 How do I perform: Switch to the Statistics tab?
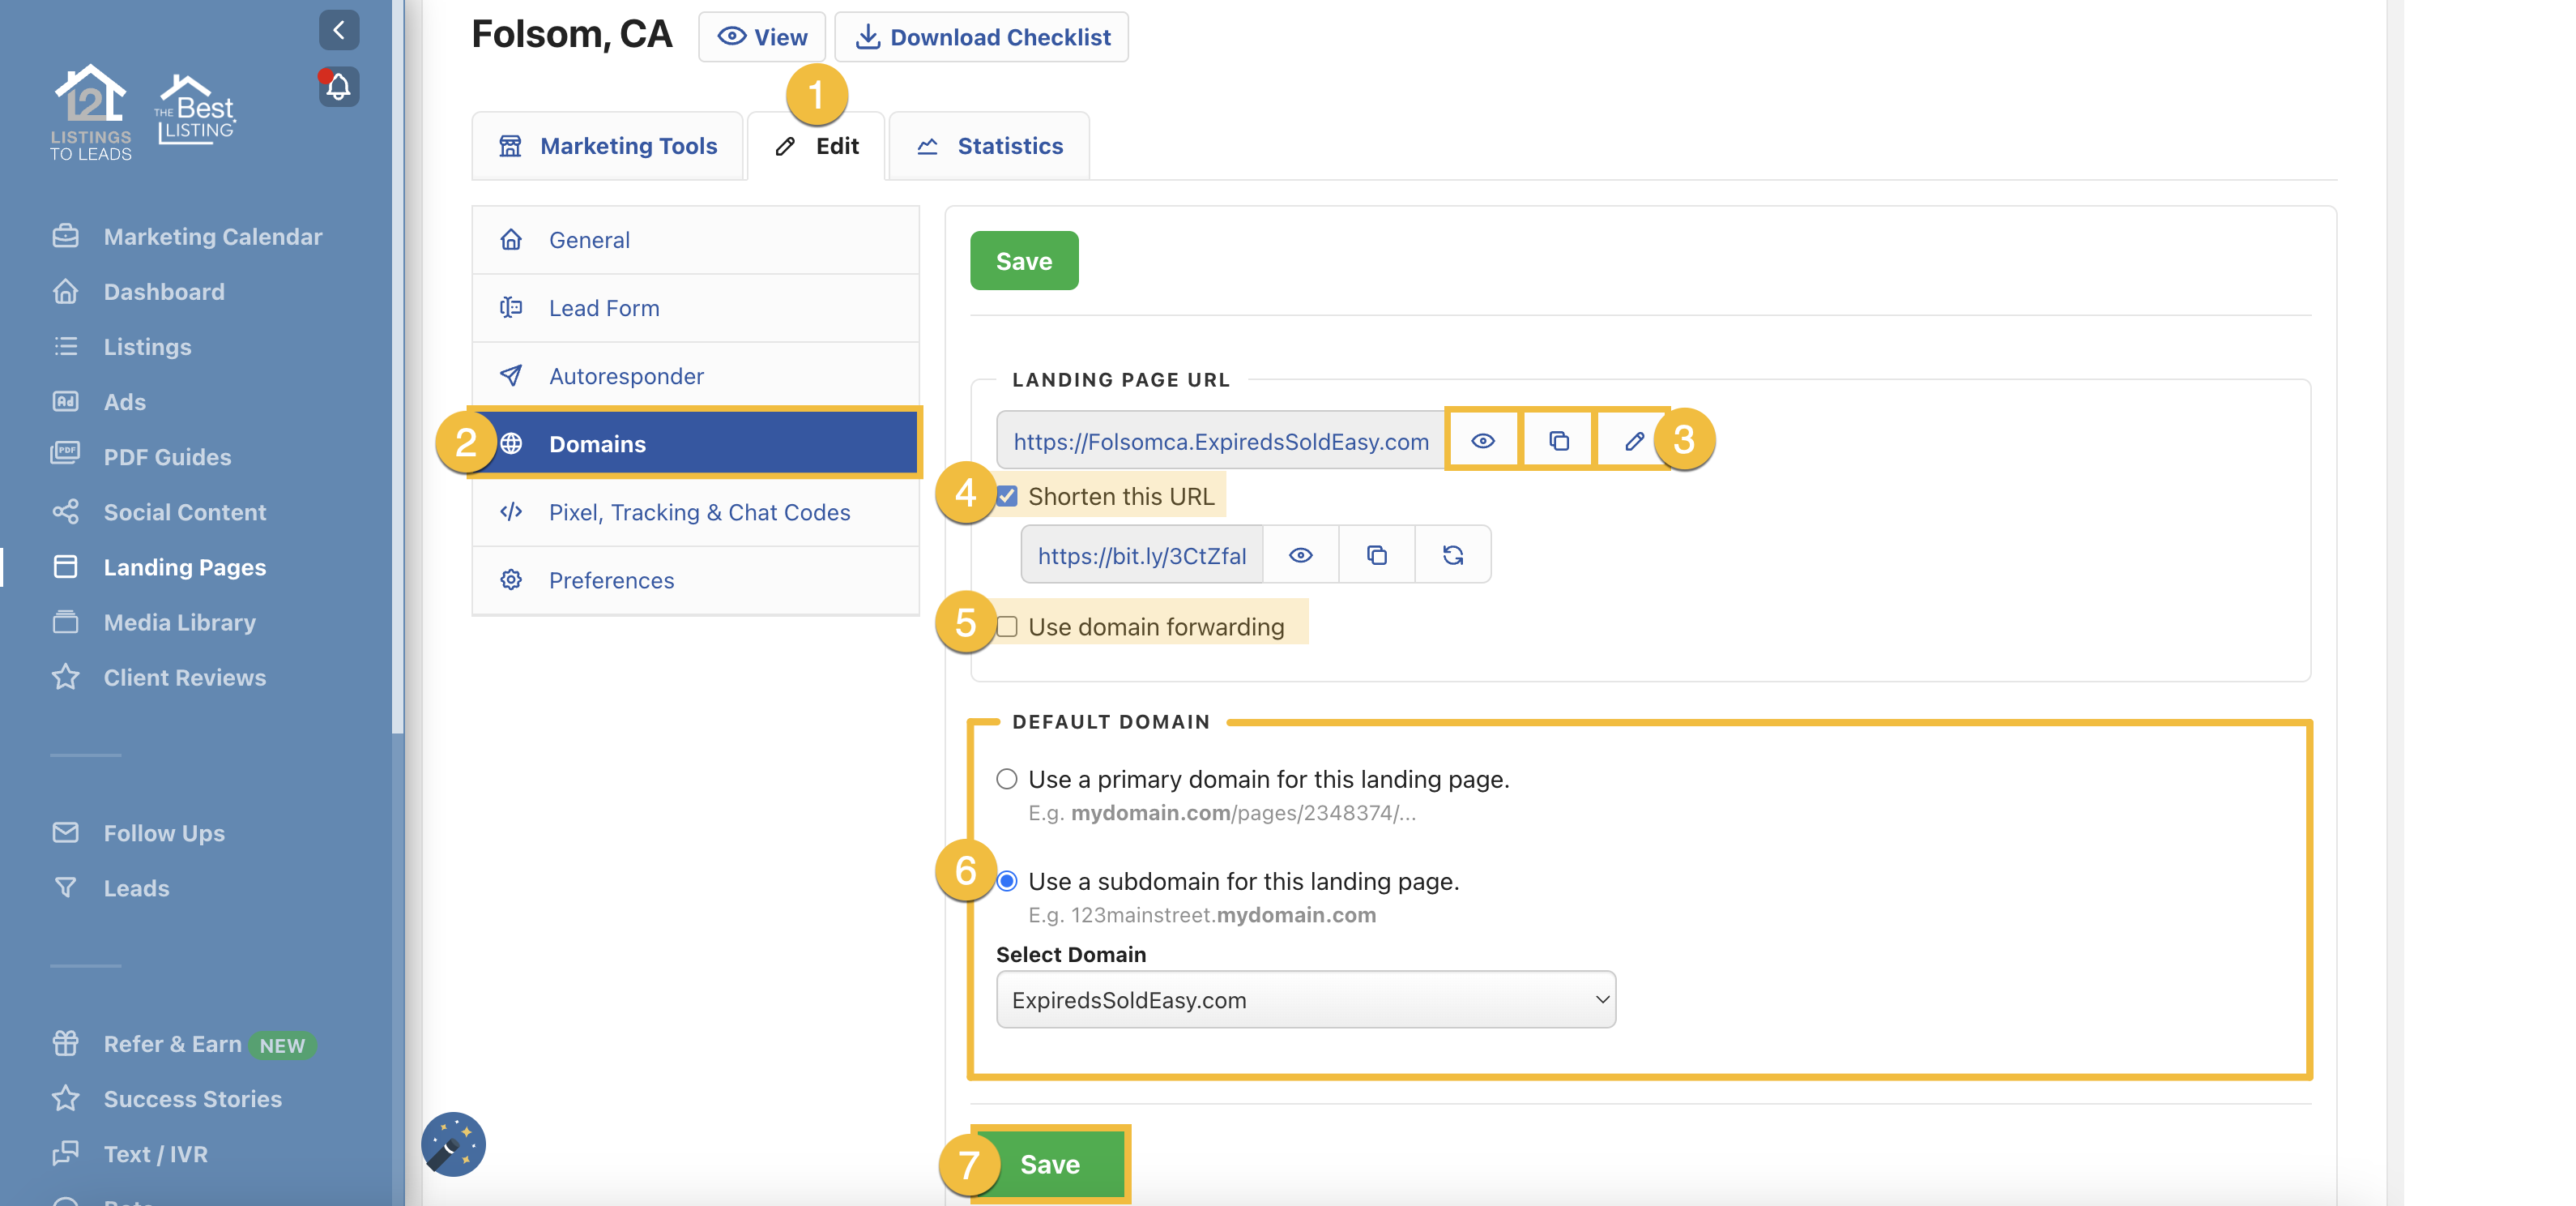point(988,145)
